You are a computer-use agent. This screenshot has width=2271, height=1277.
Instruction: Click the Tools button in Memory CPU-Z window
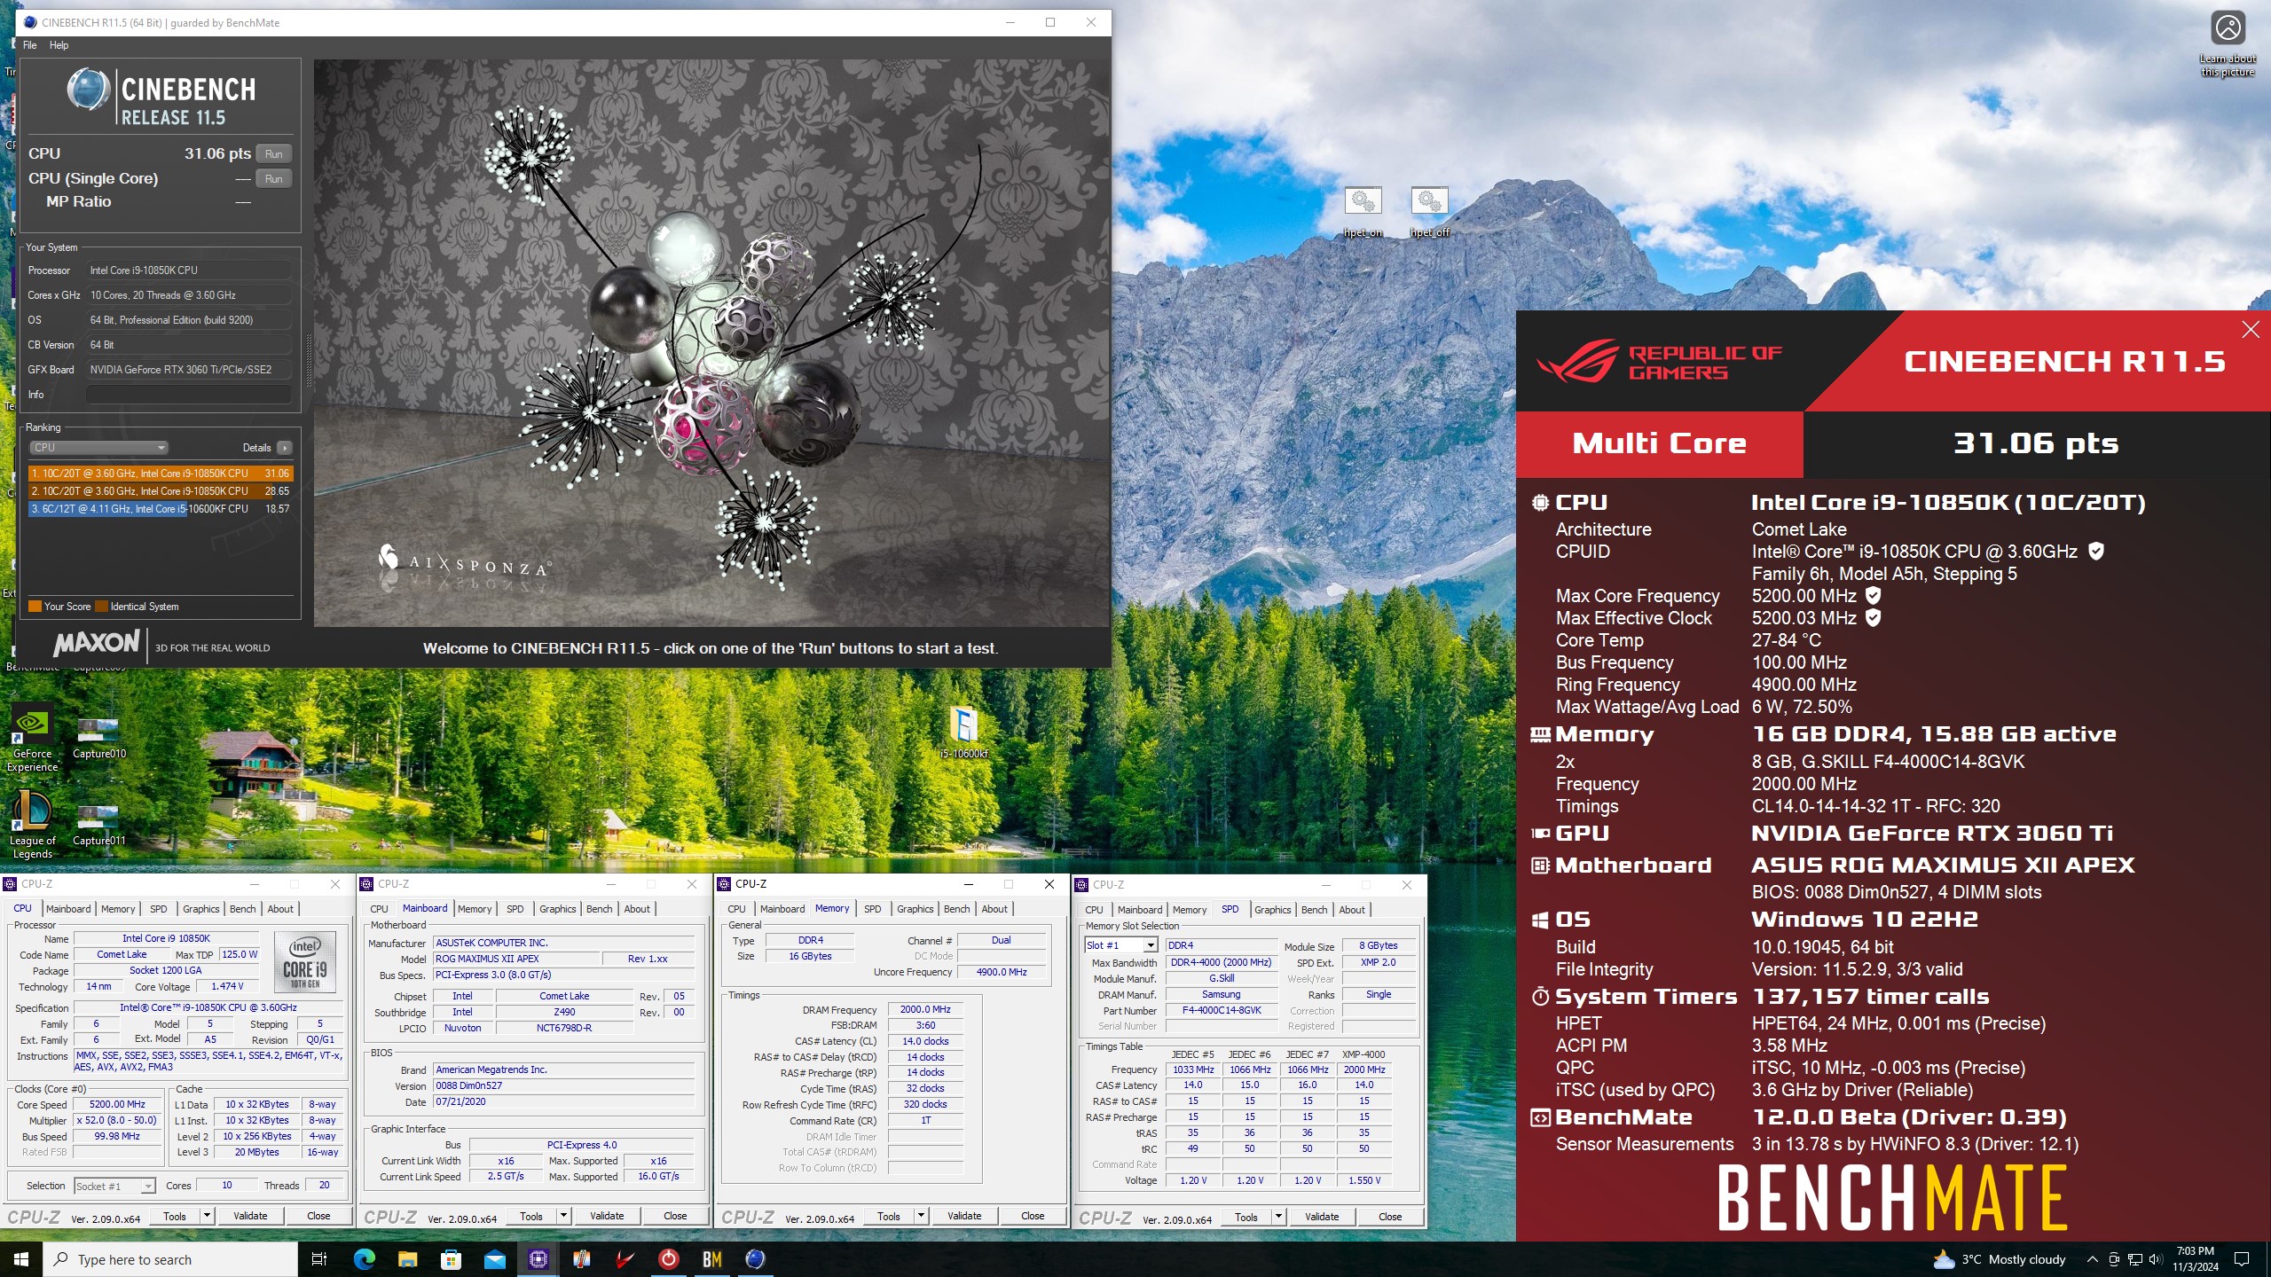[x=889, y=1216]
